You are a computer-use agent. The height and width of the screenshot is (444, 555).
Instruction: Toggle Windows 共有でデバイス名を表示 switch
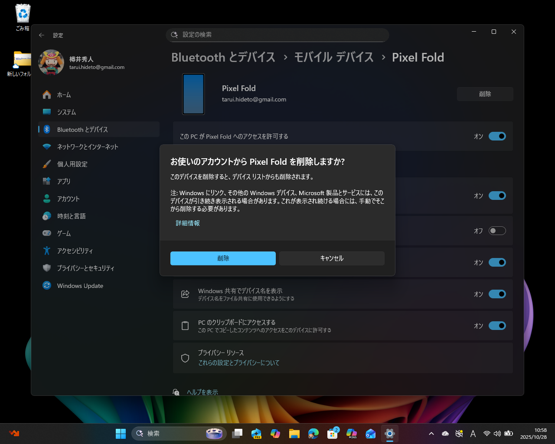497,294
